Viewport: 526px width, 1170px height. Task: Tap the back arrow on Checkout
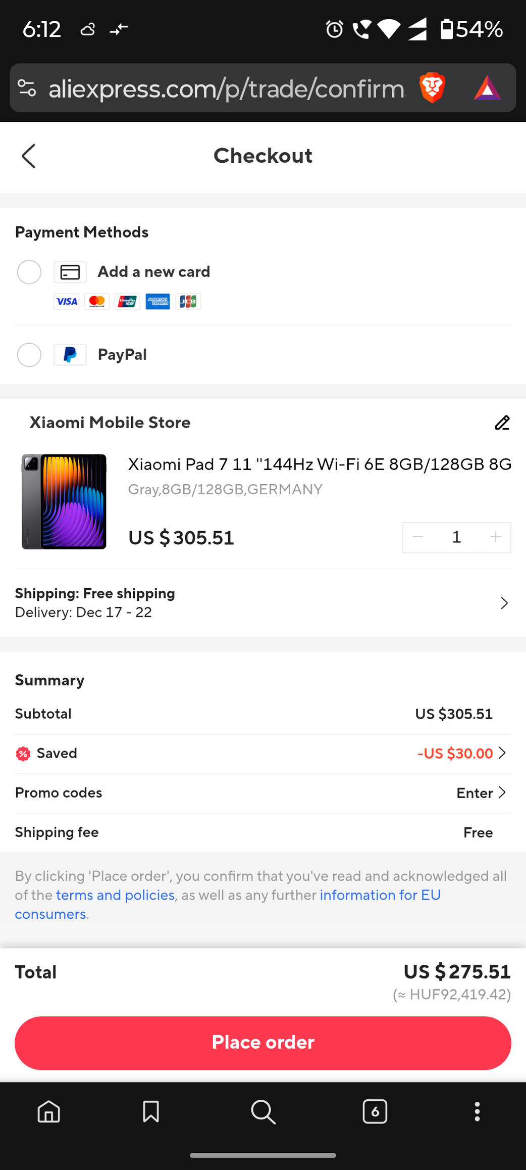pyautogui.click(x=29, y=156)
